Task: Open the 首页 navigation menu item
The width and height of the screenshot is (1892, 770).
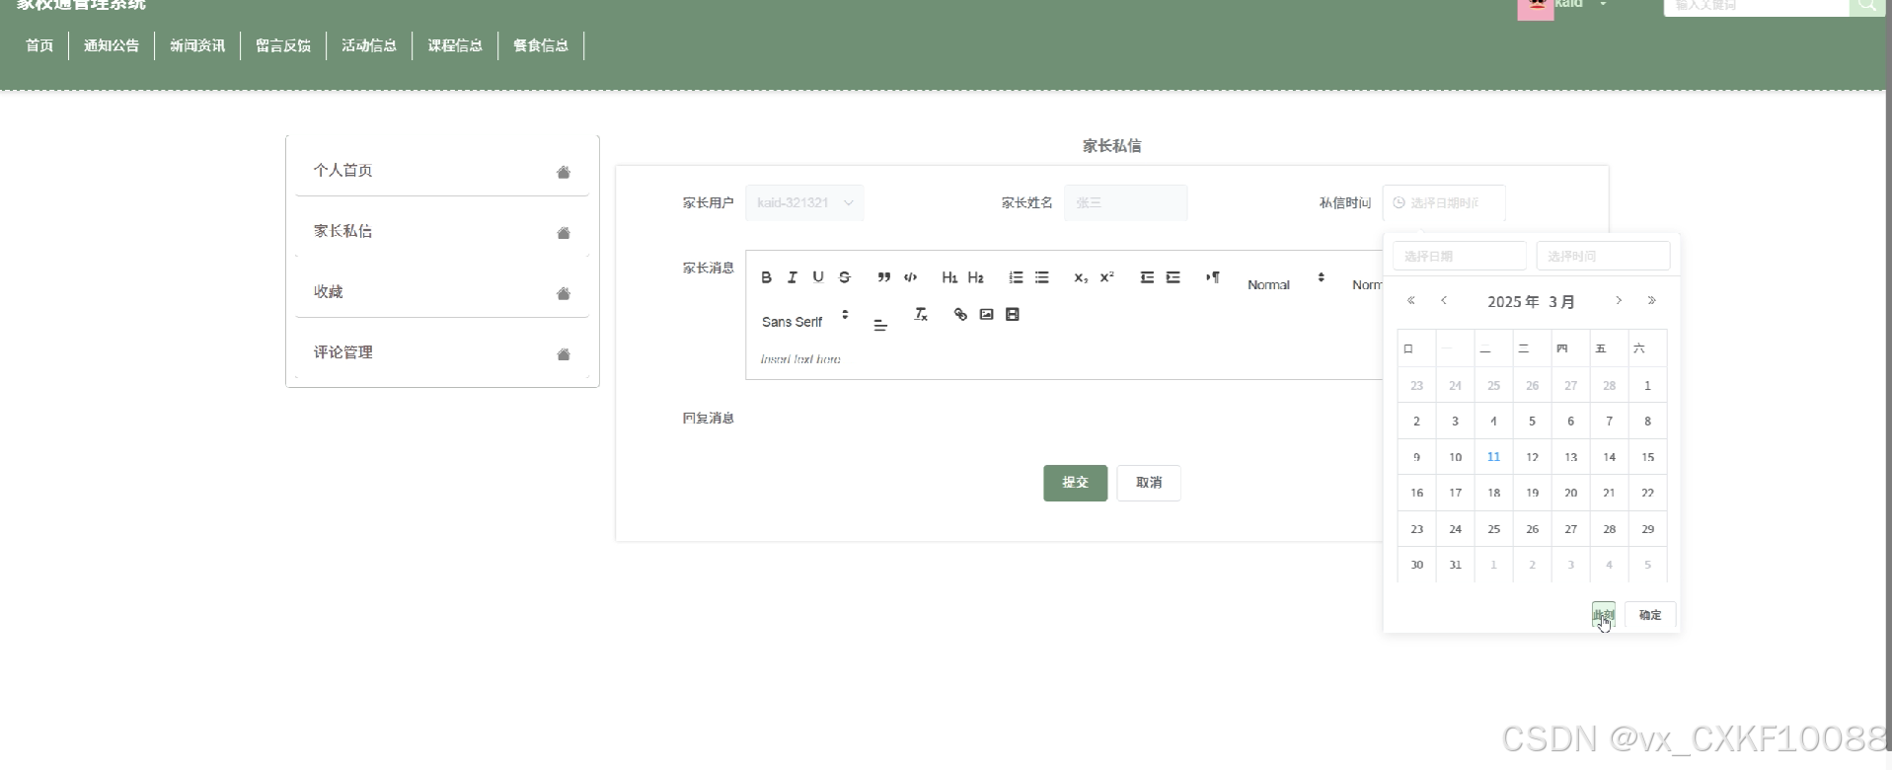Action: (39, 45)
